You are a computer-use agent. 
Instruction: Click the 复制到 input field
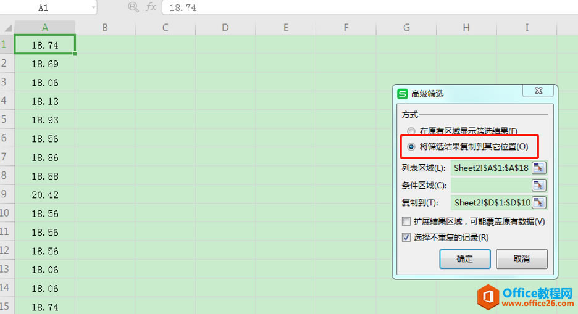[491, 202]
